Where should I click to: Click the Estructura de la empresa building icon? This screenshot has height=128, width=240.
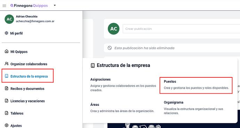click(6, 76)
